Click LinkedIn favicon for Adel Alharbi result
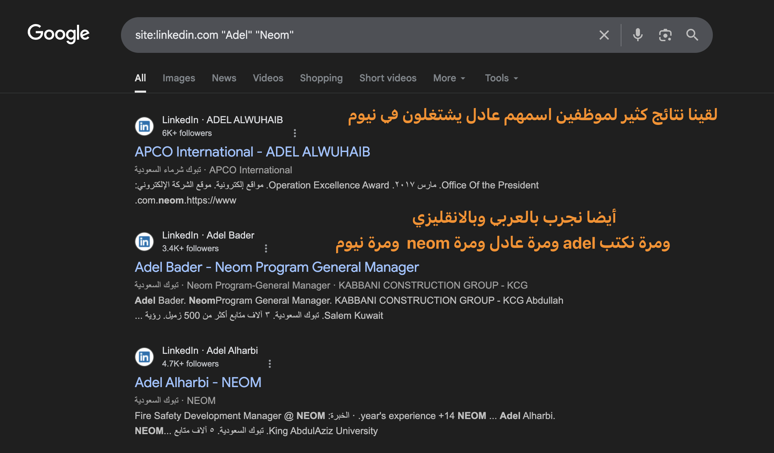Viewport: 774px width, 453px height. (x=144, y=357)
